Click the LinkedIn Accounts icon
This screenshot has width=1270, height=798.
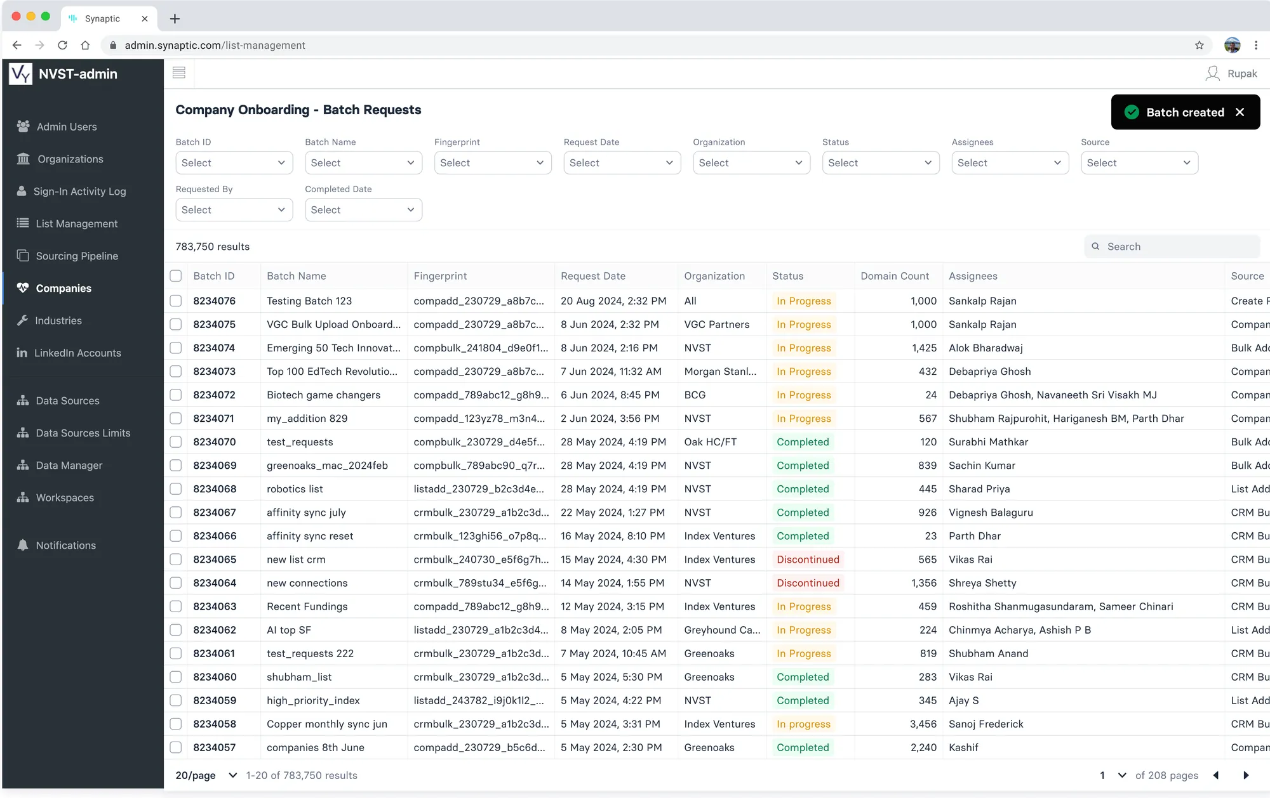click(22, 353)
